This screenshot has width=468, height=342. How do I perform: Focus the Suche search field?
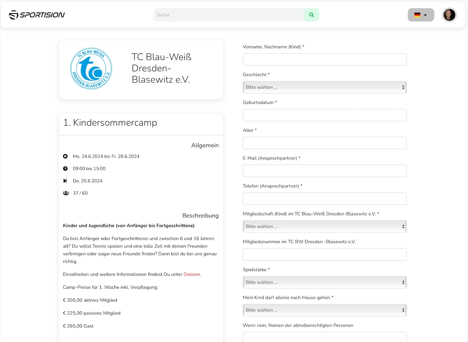tap(229, 15)
